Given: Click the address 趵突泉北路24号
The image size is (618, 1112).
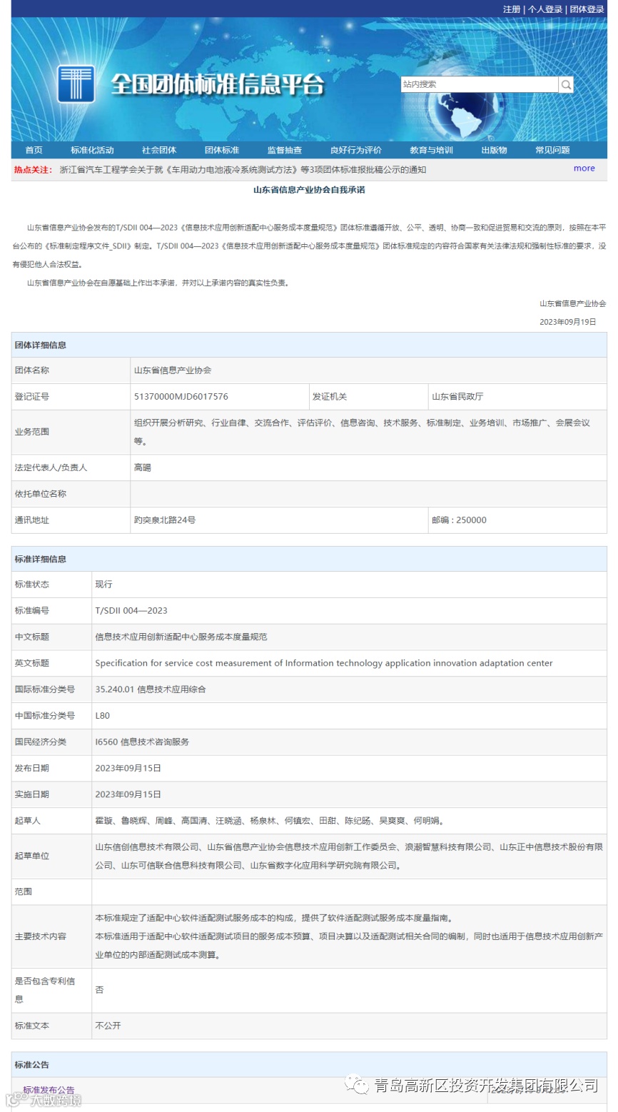Looking at the screenshot, I should click(165, 520).
